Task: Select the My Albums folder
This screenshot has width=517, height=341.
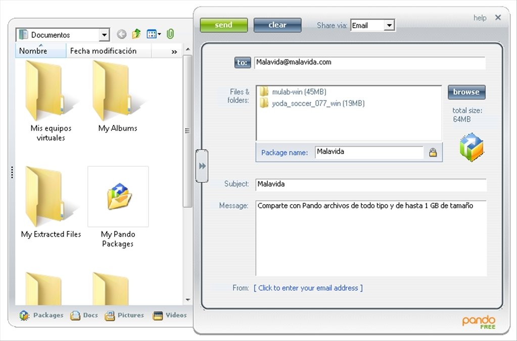Action: (x=118, y=97)
